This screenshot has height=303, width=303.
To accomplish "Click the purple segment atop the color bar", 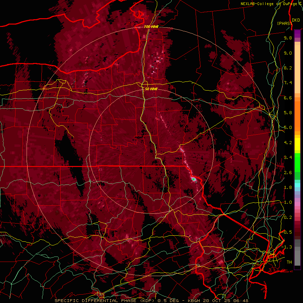I will coord(297,34).
